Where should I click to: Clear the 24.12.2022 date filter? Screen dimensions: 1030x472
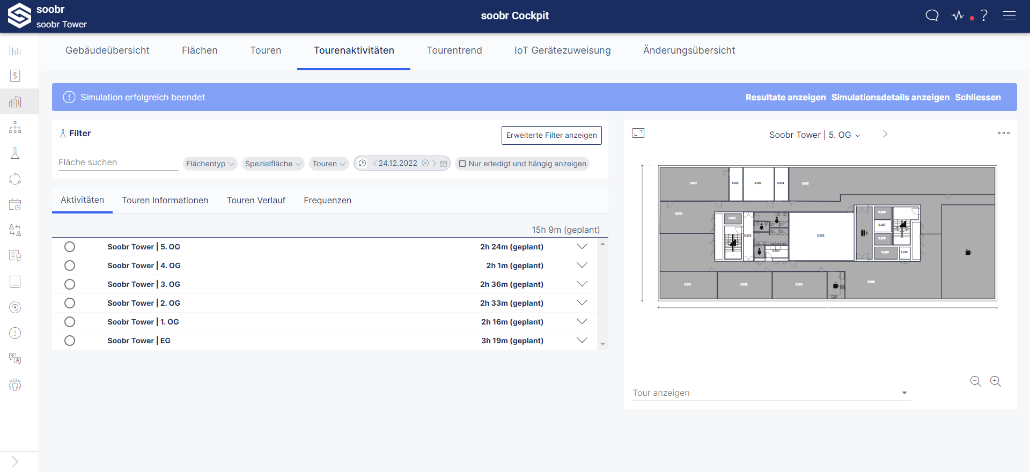pos(425,163)
